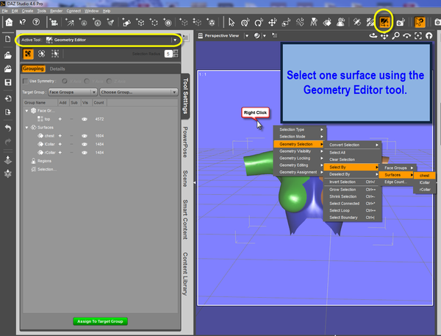This screenshot has height=336, width=441.
Task: Collapse the Surfaces tree node
Action: coord(26,127)
